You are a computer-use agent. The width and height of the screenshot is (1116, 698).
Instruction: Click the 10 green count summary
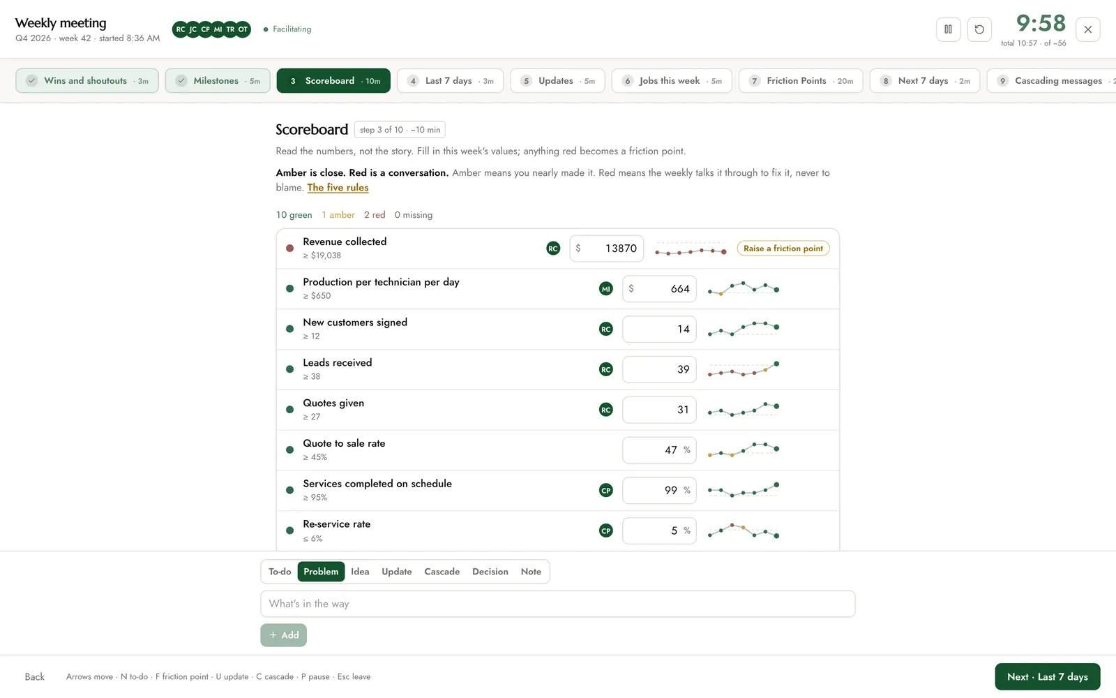[x=294, y=215]
